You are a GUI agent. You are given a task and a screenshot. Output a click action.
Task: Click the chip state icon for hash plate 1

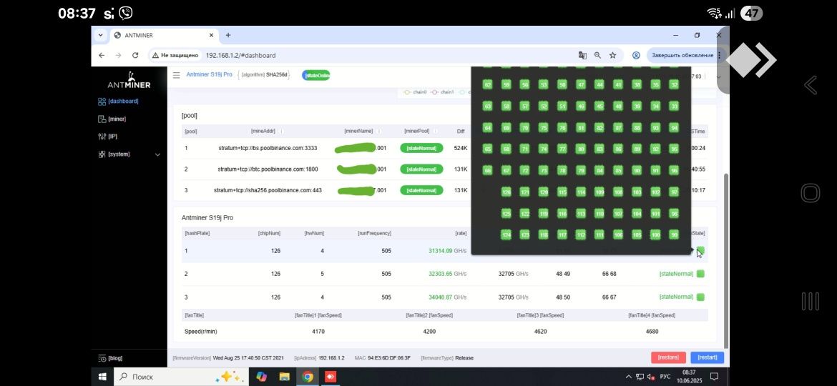[701, 250]
